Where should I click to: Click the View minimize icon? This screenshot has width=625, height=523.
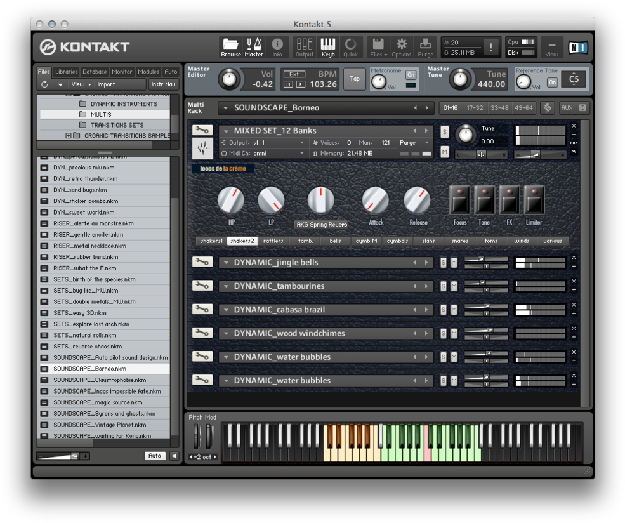(551, 48)
